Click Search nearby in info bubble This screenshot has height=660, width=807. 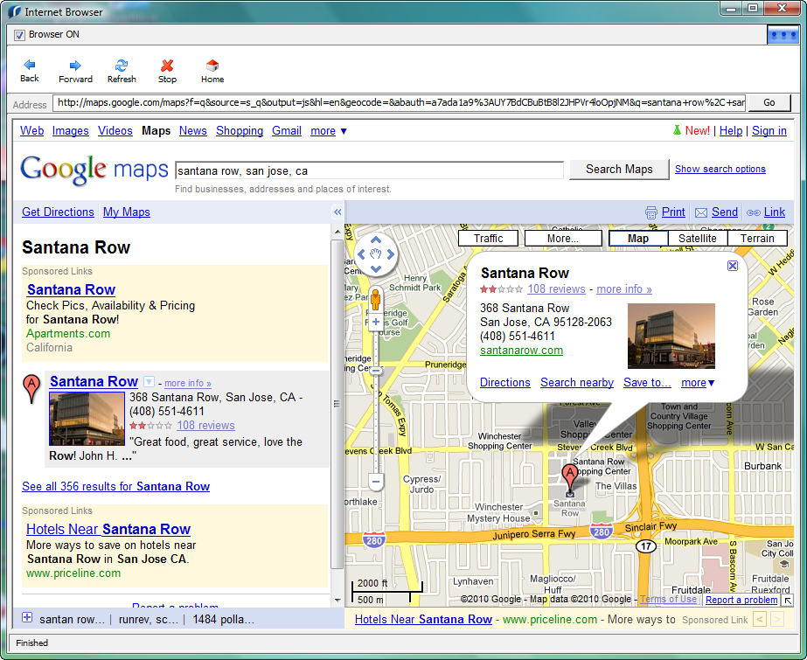[577, 383]
